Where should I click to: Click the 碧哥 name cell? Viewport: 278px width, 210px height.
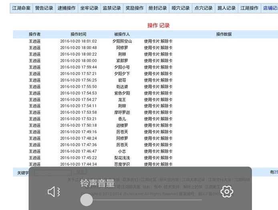122,80
